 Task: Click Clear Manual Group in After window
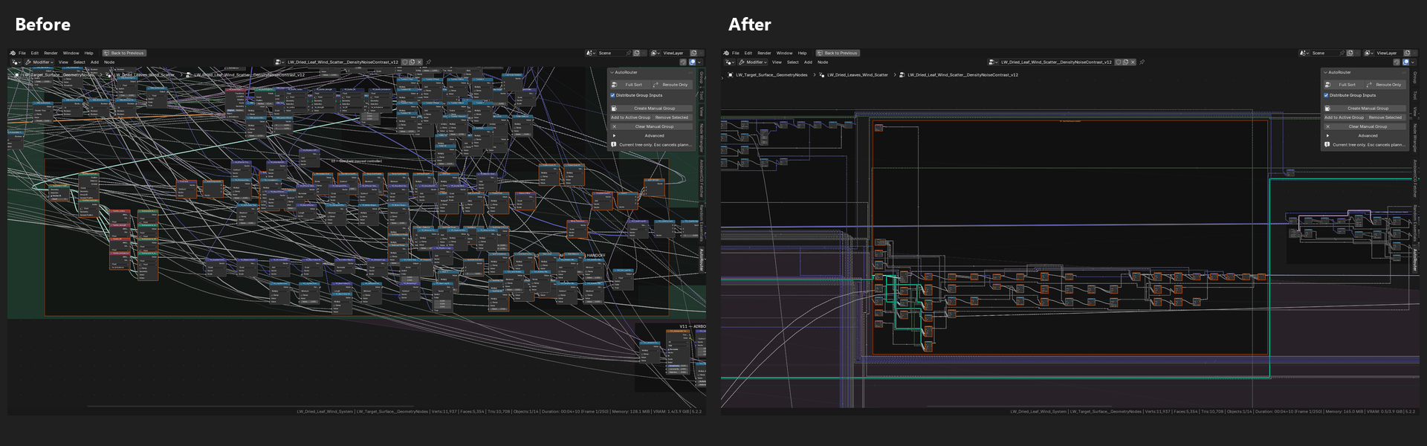1365,126
